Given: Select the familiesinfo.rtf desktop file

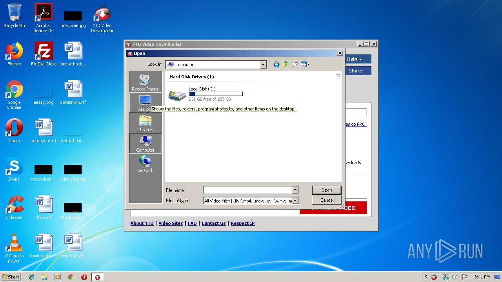Looking at the screenshot, I should (x=44, y=246).
